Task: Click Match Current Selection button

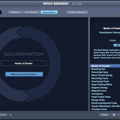Action: click(24, 74)
